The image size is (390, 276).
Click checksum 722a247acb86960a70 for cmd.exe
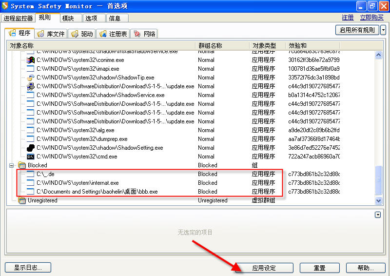tap(314, 157)
